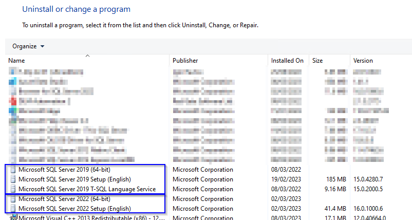
Task: Sort by Publisher column header
Action: point(185,61)
